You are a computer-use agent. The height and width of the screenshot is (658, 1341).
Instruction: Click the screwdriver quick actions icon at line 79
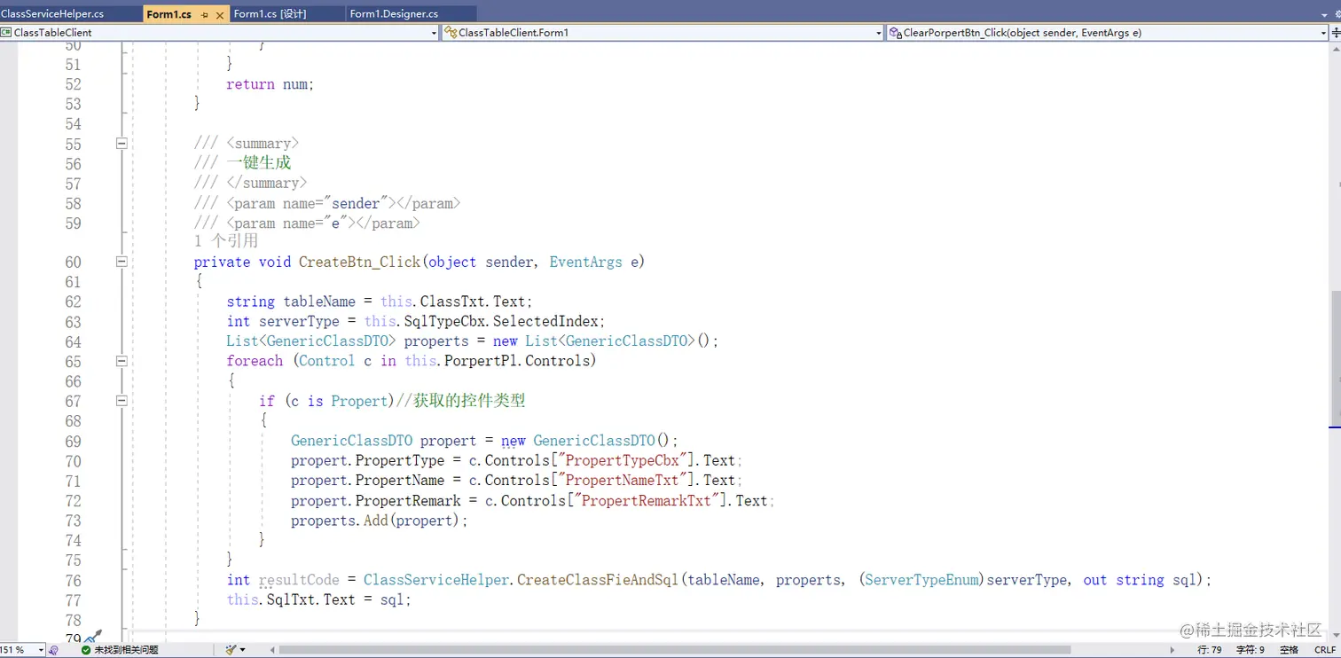click(93, 637)
